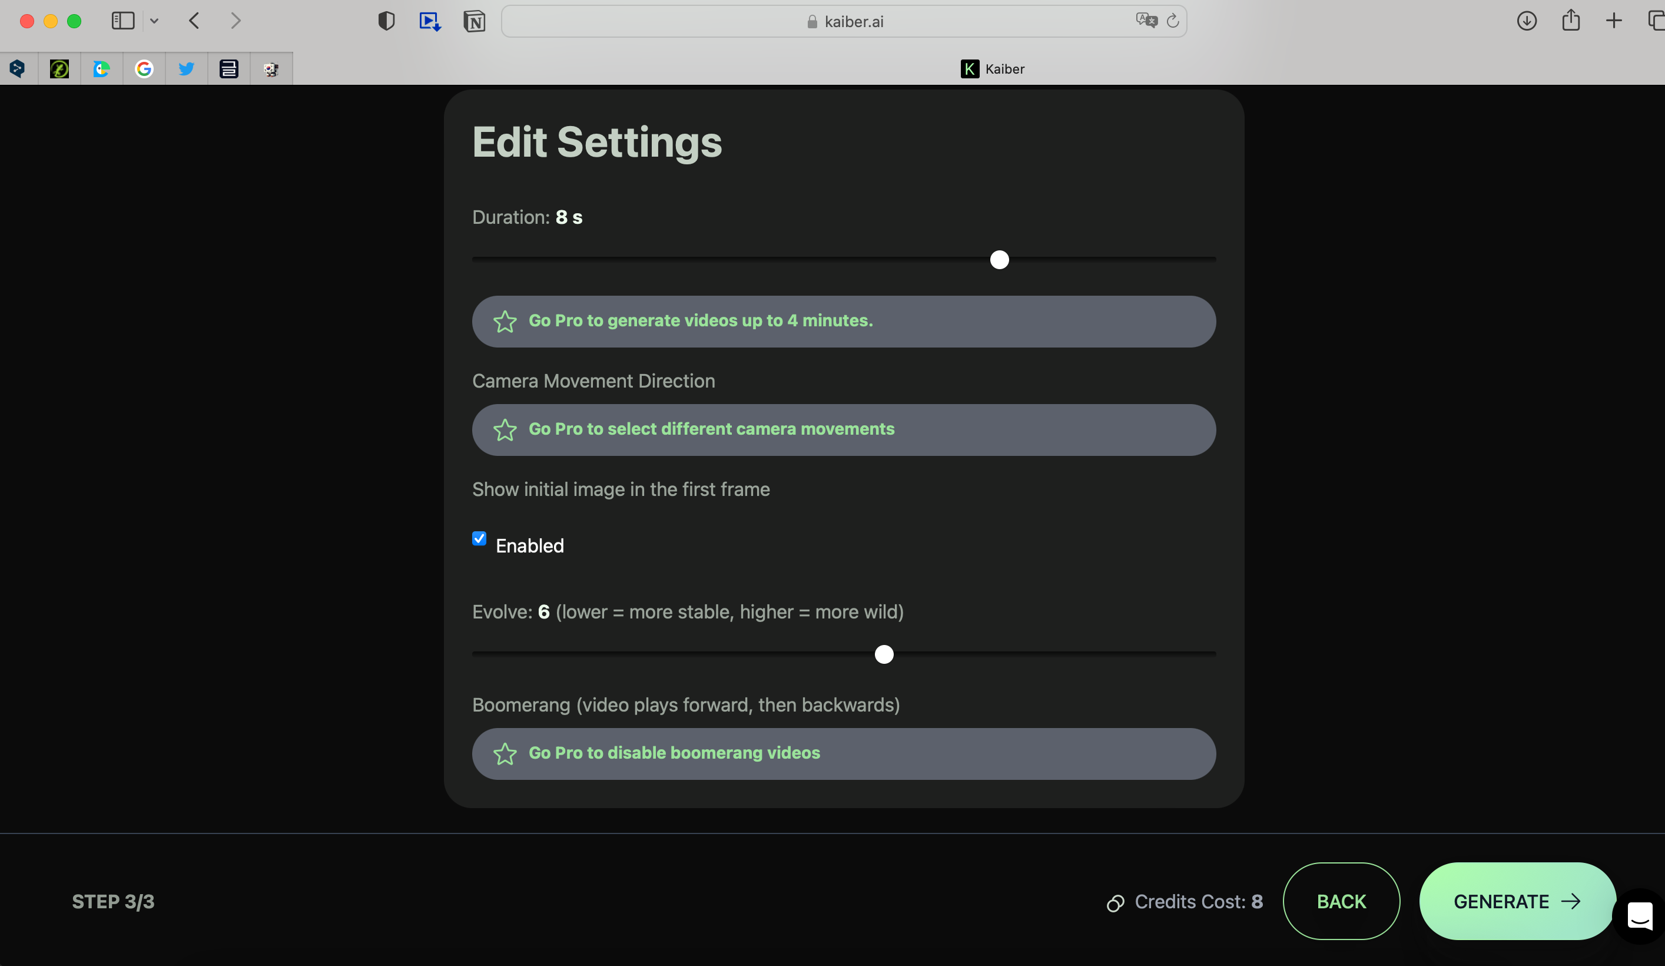1665x966 pixels.
Task: Select the Kaiber tab
Action: tap(993, 69)
